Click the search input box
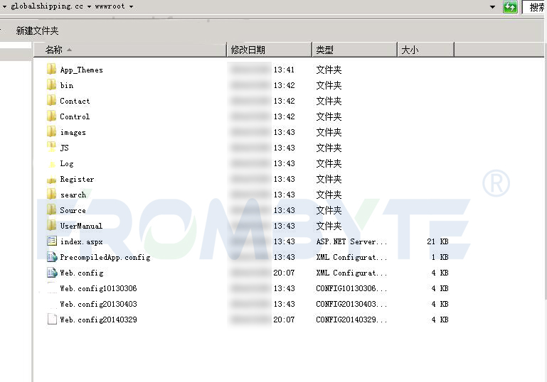The image size is (547, 382). coord(535,7)
